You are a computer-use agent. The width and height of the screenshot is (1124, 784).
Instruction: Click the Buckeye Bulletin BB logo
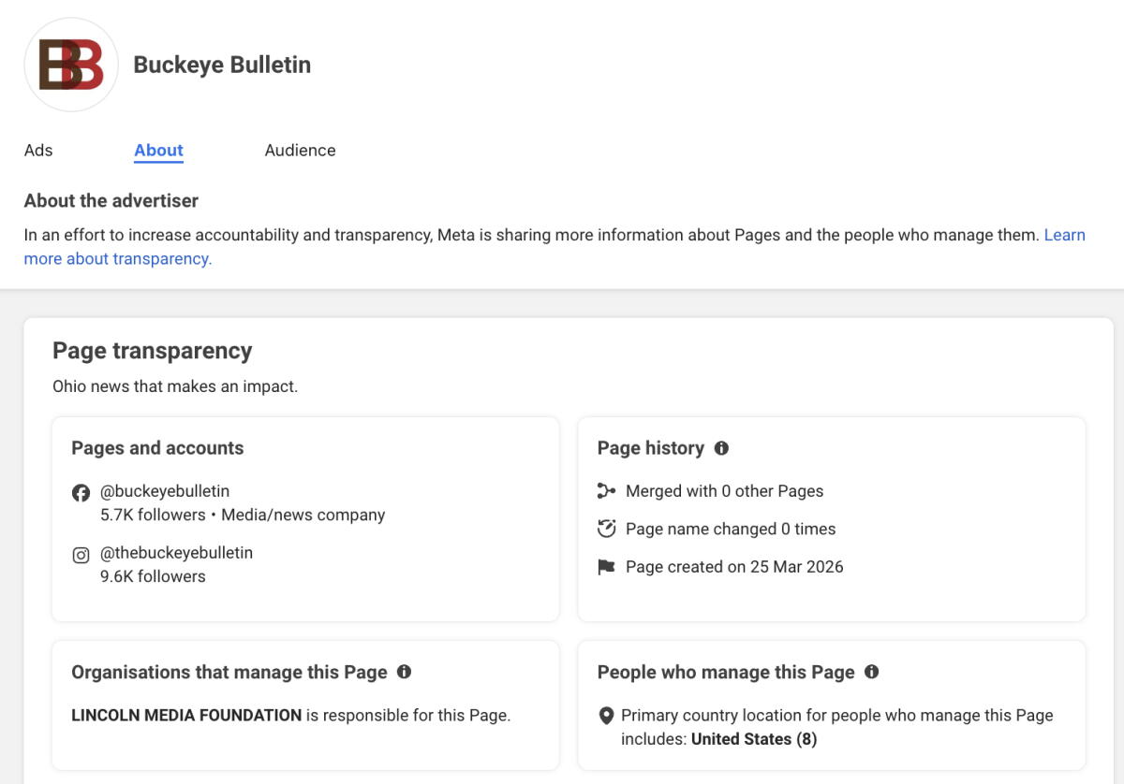(71, 65)
